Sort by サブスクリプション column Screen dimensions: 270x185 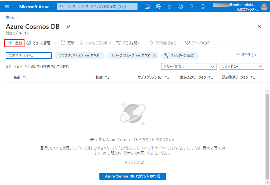153,77
